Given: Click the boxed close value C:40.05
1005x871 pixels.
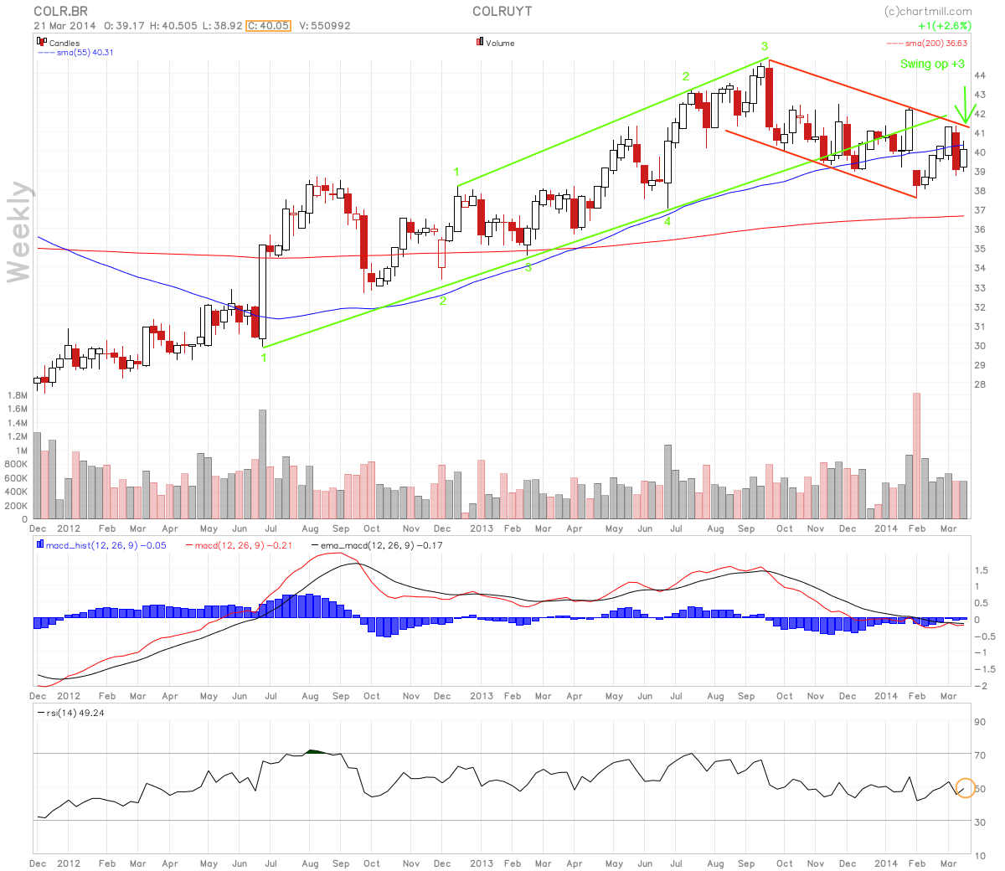Looking at the screenshot, I should click(268, 26).
